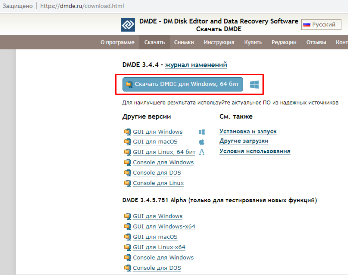
Task: Open the Русский language selector
Action: pyautogui.click(x=321, y=25)
